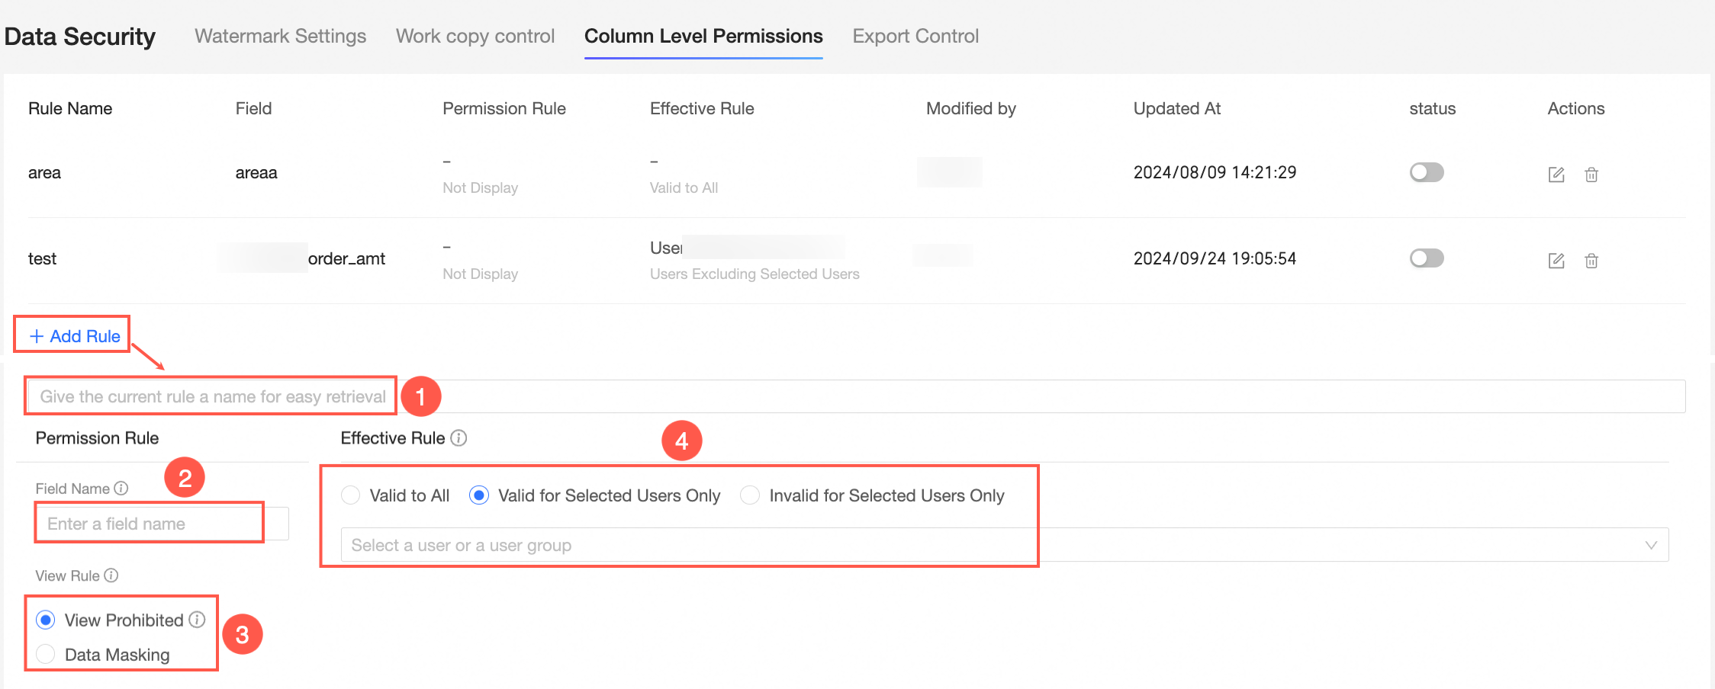Edit the area rule
This screenshot has width=1715, height=689.
(x=1556, y=175)
